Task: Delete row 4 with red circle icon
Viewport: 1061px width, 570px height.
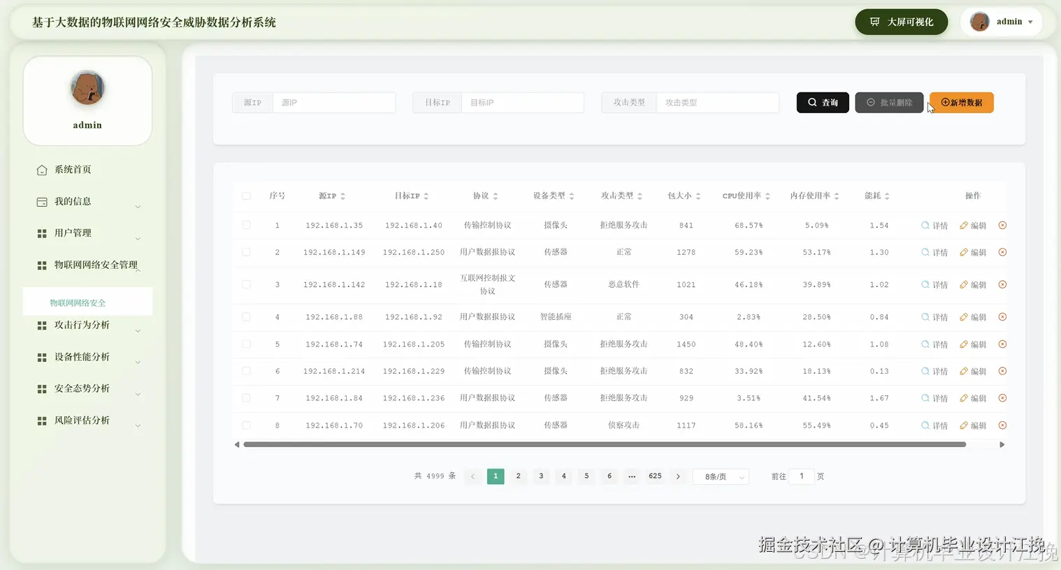Action: 1002,317
